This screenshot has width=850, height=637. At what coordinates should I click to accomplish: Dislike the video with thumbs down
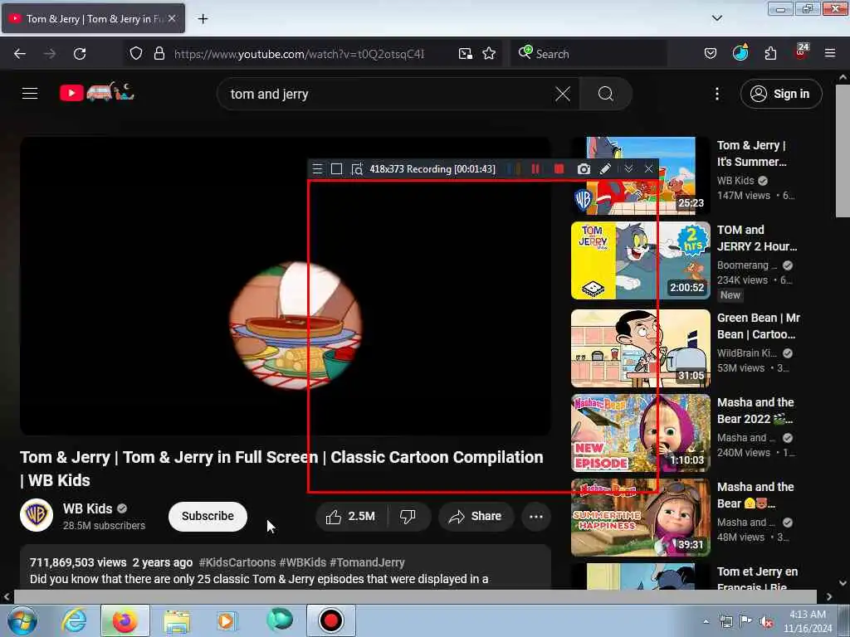click(x=408, y=516)
